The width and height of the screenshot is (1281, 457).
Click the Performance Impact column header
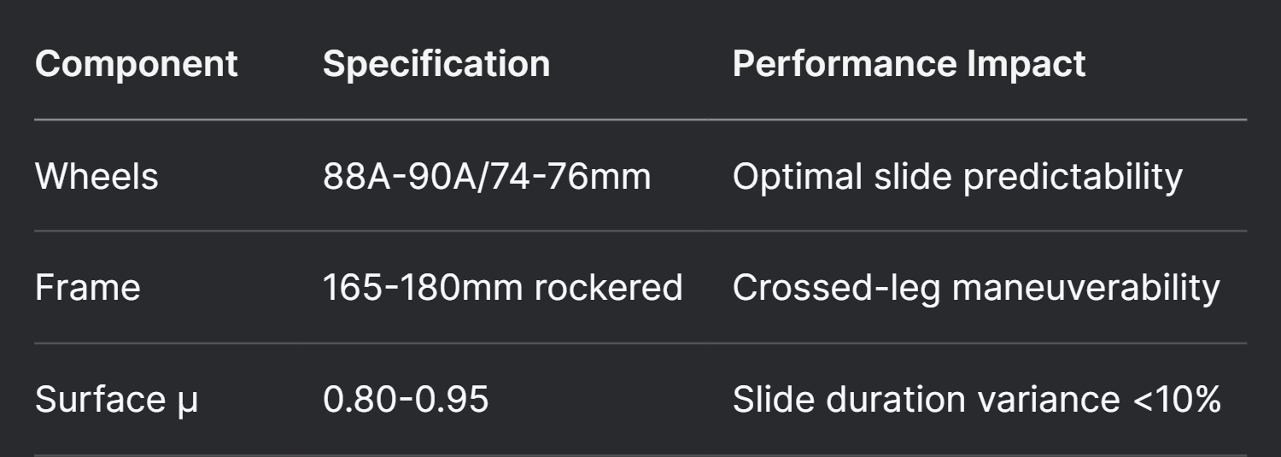click(909, 65)
